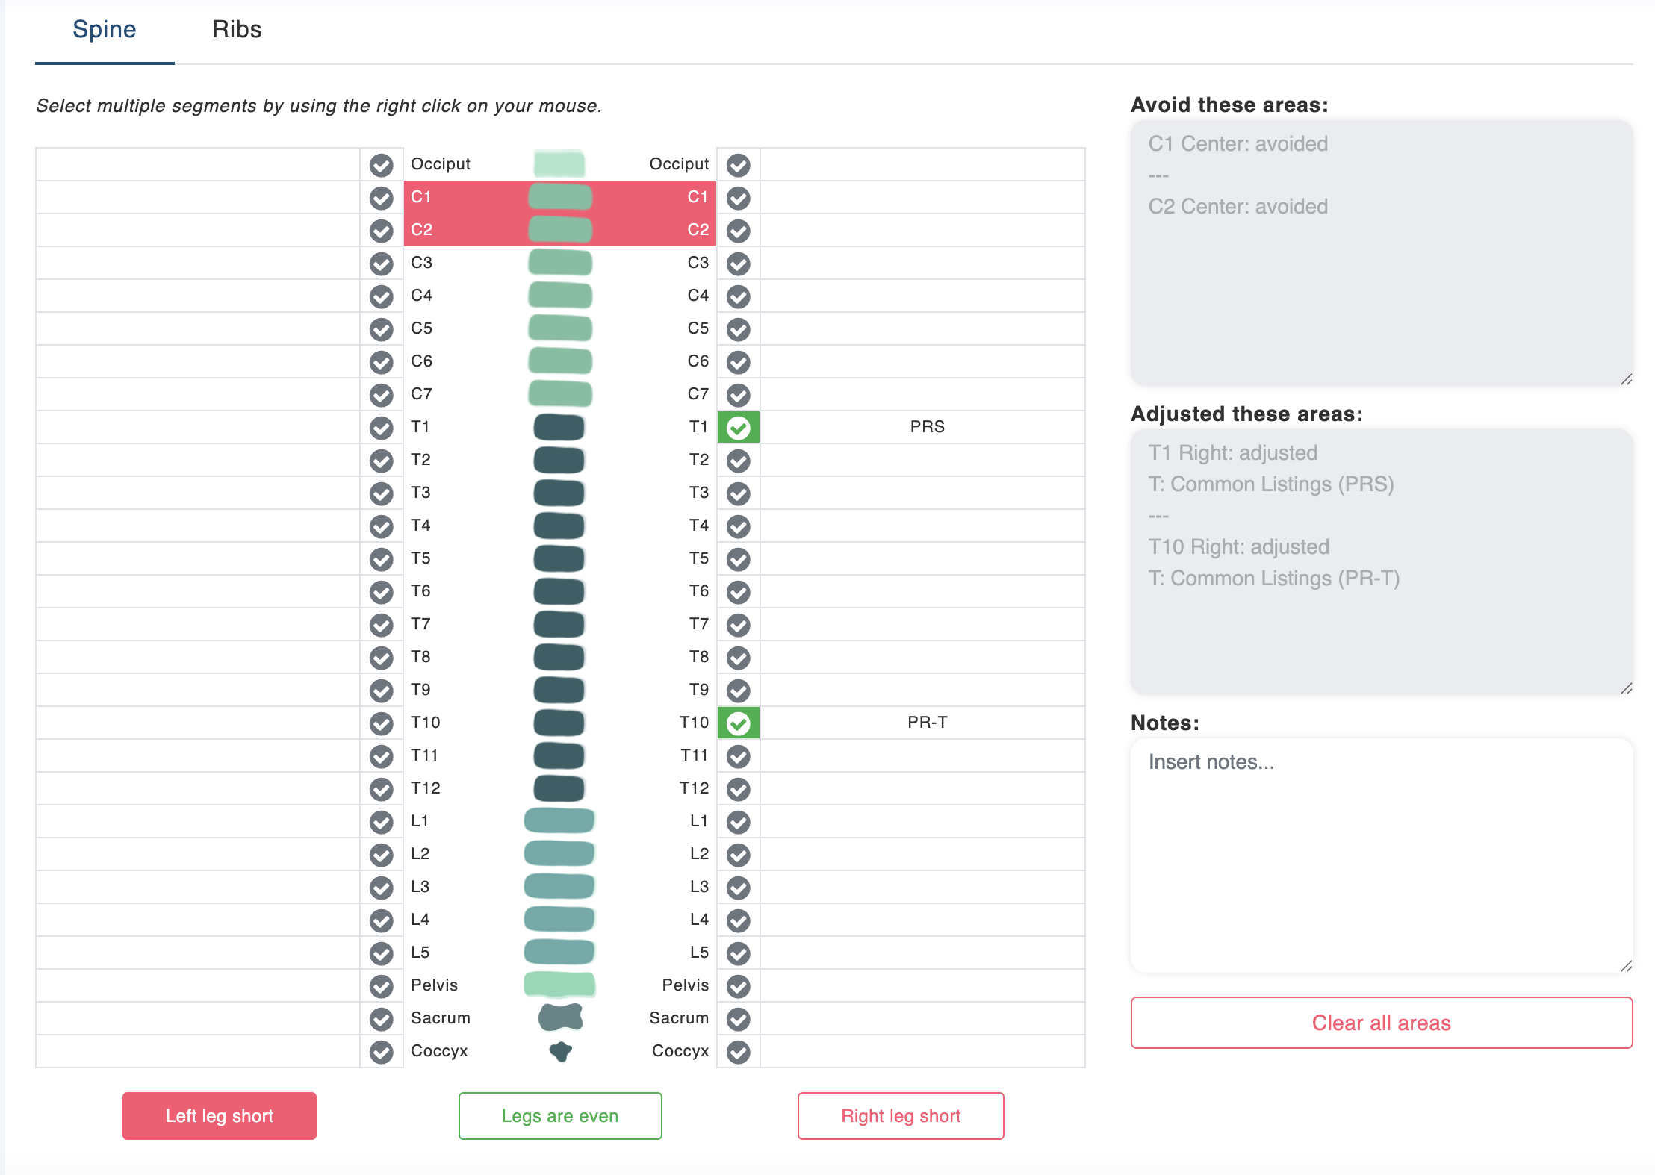Switch to the Ribs tab
1655x1175 pixels.
pyautogui.click(x=237, y=30)
